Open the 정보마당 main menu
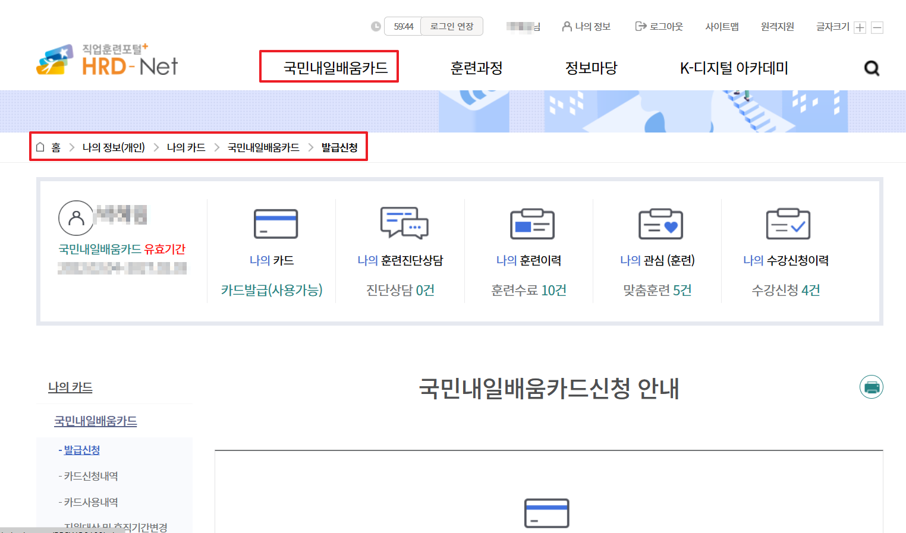Screen dimensions: 906x533 [591, 68]
